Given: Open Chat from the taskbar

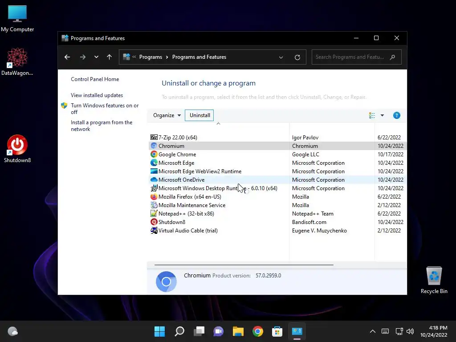Looking at the screenshot, I should [x=218, y=331].
